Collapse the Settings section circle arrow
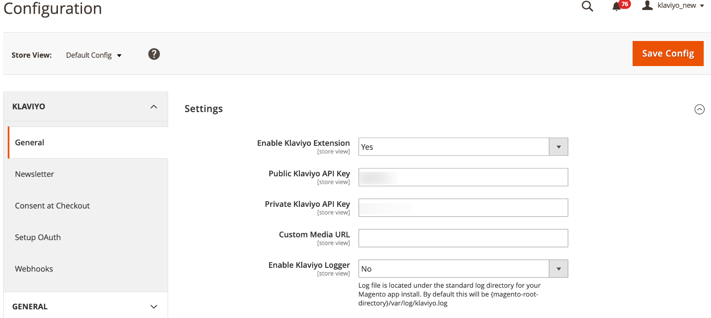 pos(699,109)
